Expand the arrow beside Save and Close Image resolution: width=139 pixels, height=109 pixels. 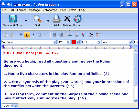coord(26,21)
